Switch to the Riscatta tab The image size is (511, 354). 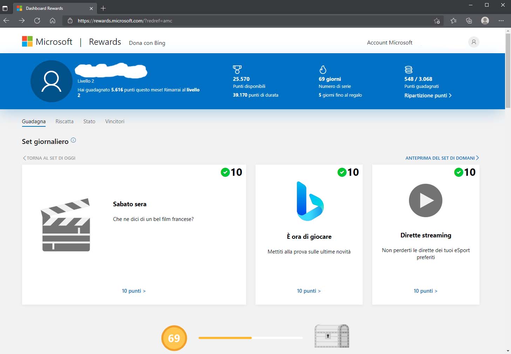click(64, 122)
